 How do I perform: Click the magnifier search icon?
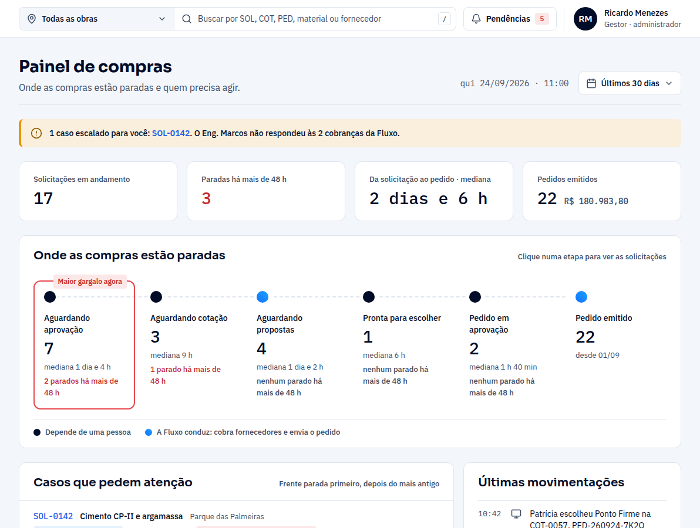click(x=187, y=19)
